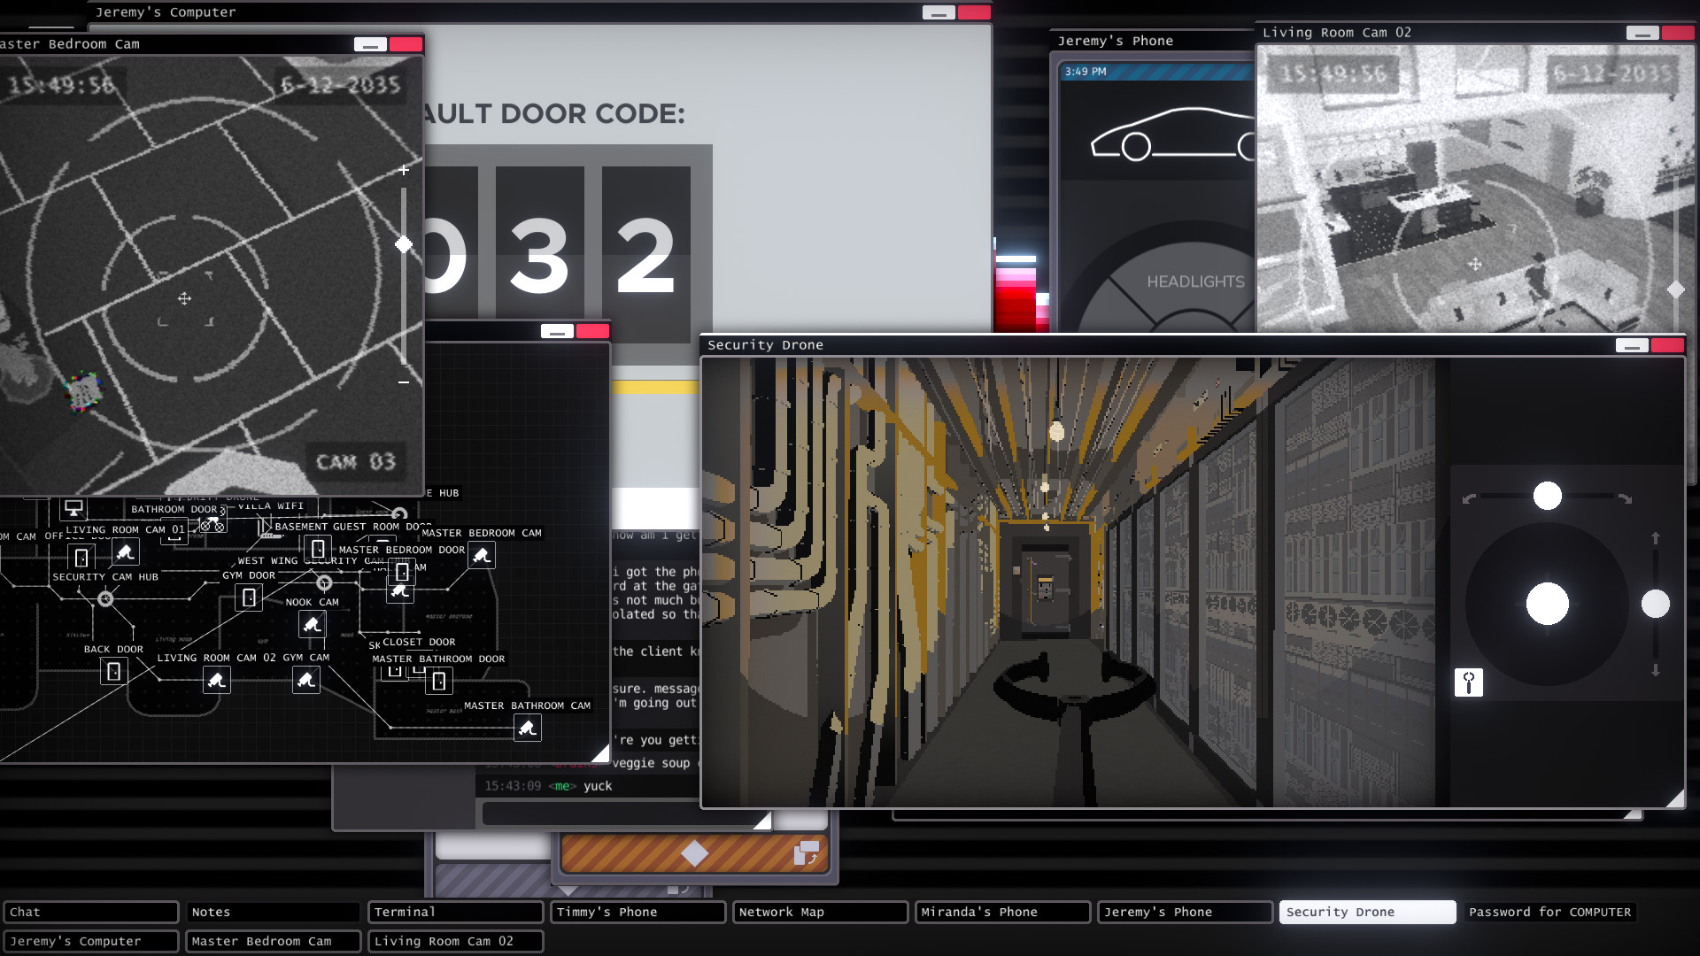The height and width of the screenshot is (956, 1700).
Task: Click the Gym Door icon
Action: point(249,599)
